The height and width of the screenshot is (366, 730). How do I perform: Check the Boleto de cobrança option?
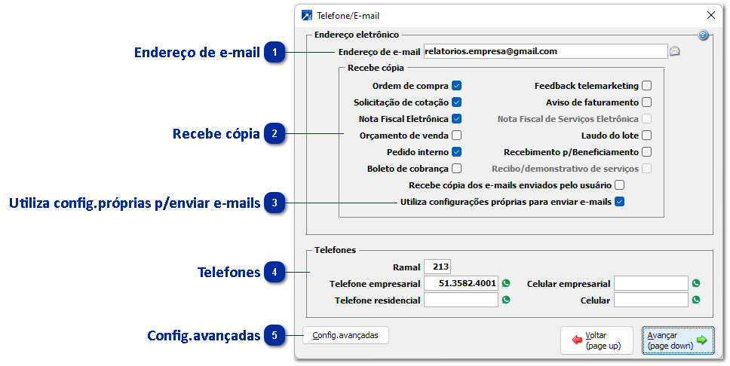point(457,169)
